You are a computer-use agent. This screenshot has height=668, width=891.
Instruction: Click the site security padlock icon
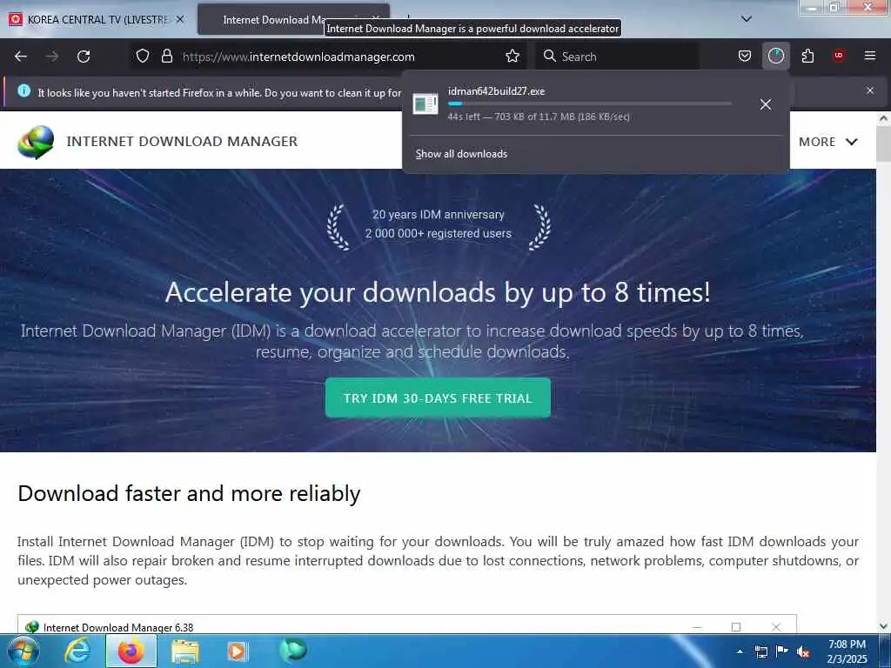tap(166, 56)
